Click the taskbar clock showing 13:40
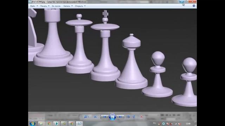The image size is (225, 126). pos(188,124)
